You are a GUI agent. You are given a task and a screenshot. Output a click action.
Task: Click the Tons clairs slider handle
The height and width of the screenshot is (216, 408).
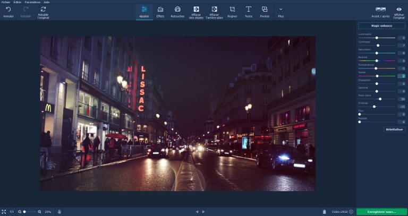pyautogui.click(x=380, y=99)
